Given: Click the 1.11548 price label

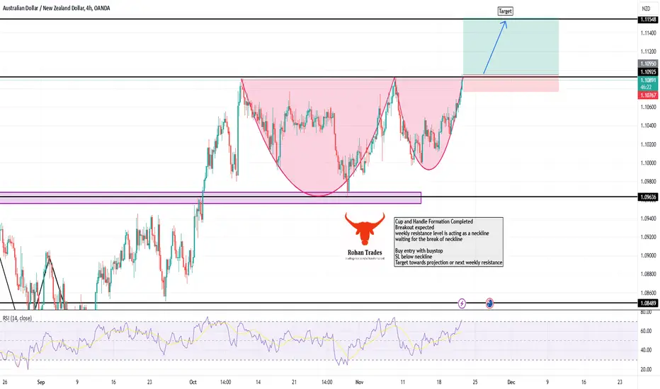Looking at the screenshot, I should coord(648,20).
